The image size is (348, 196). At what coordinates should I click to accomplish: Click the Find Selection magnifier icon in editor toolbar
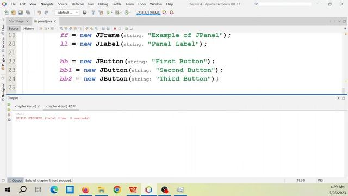[61, 29]
